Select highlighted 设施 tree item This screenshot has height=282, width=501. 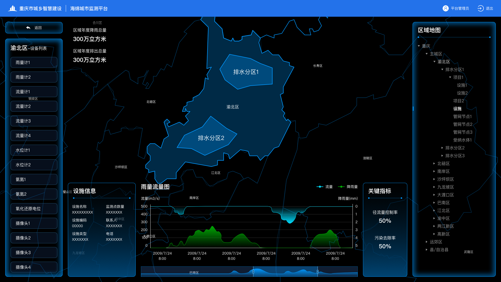[457, 109]
